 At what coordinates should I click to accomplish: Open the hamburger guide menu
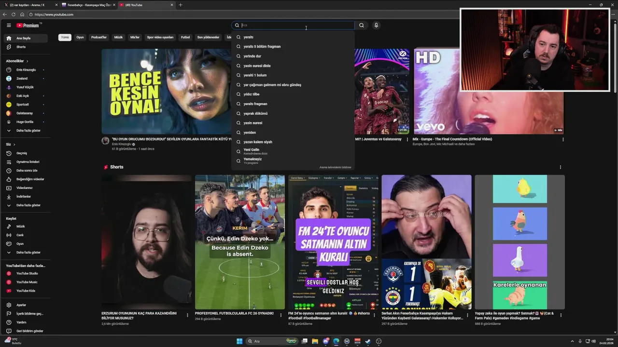click(9, 25)
